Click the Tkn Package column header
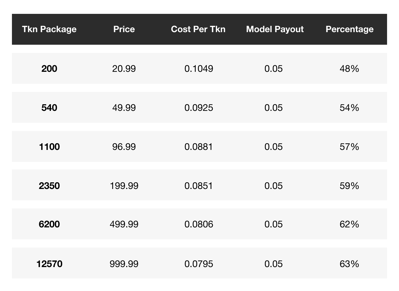The image size is (399, 291). [x=49, y=29]
